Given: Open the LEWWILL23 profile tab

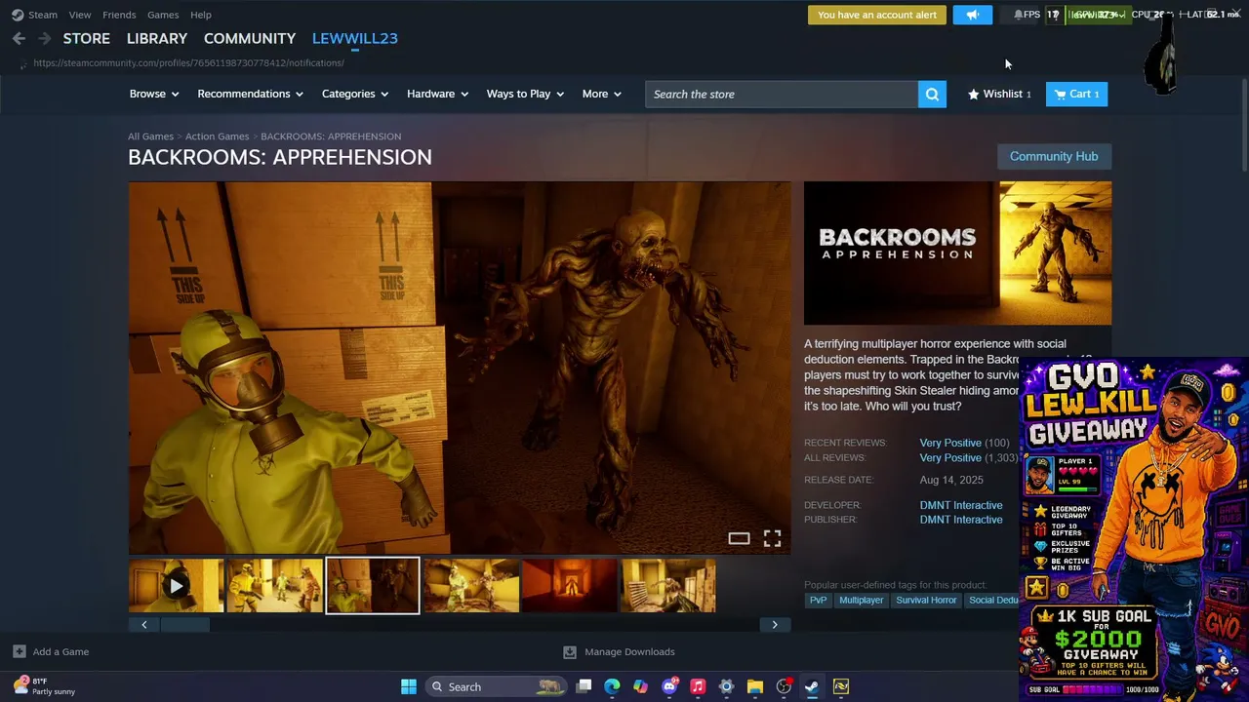Looking at the screenshot, I should pos(355,38).
